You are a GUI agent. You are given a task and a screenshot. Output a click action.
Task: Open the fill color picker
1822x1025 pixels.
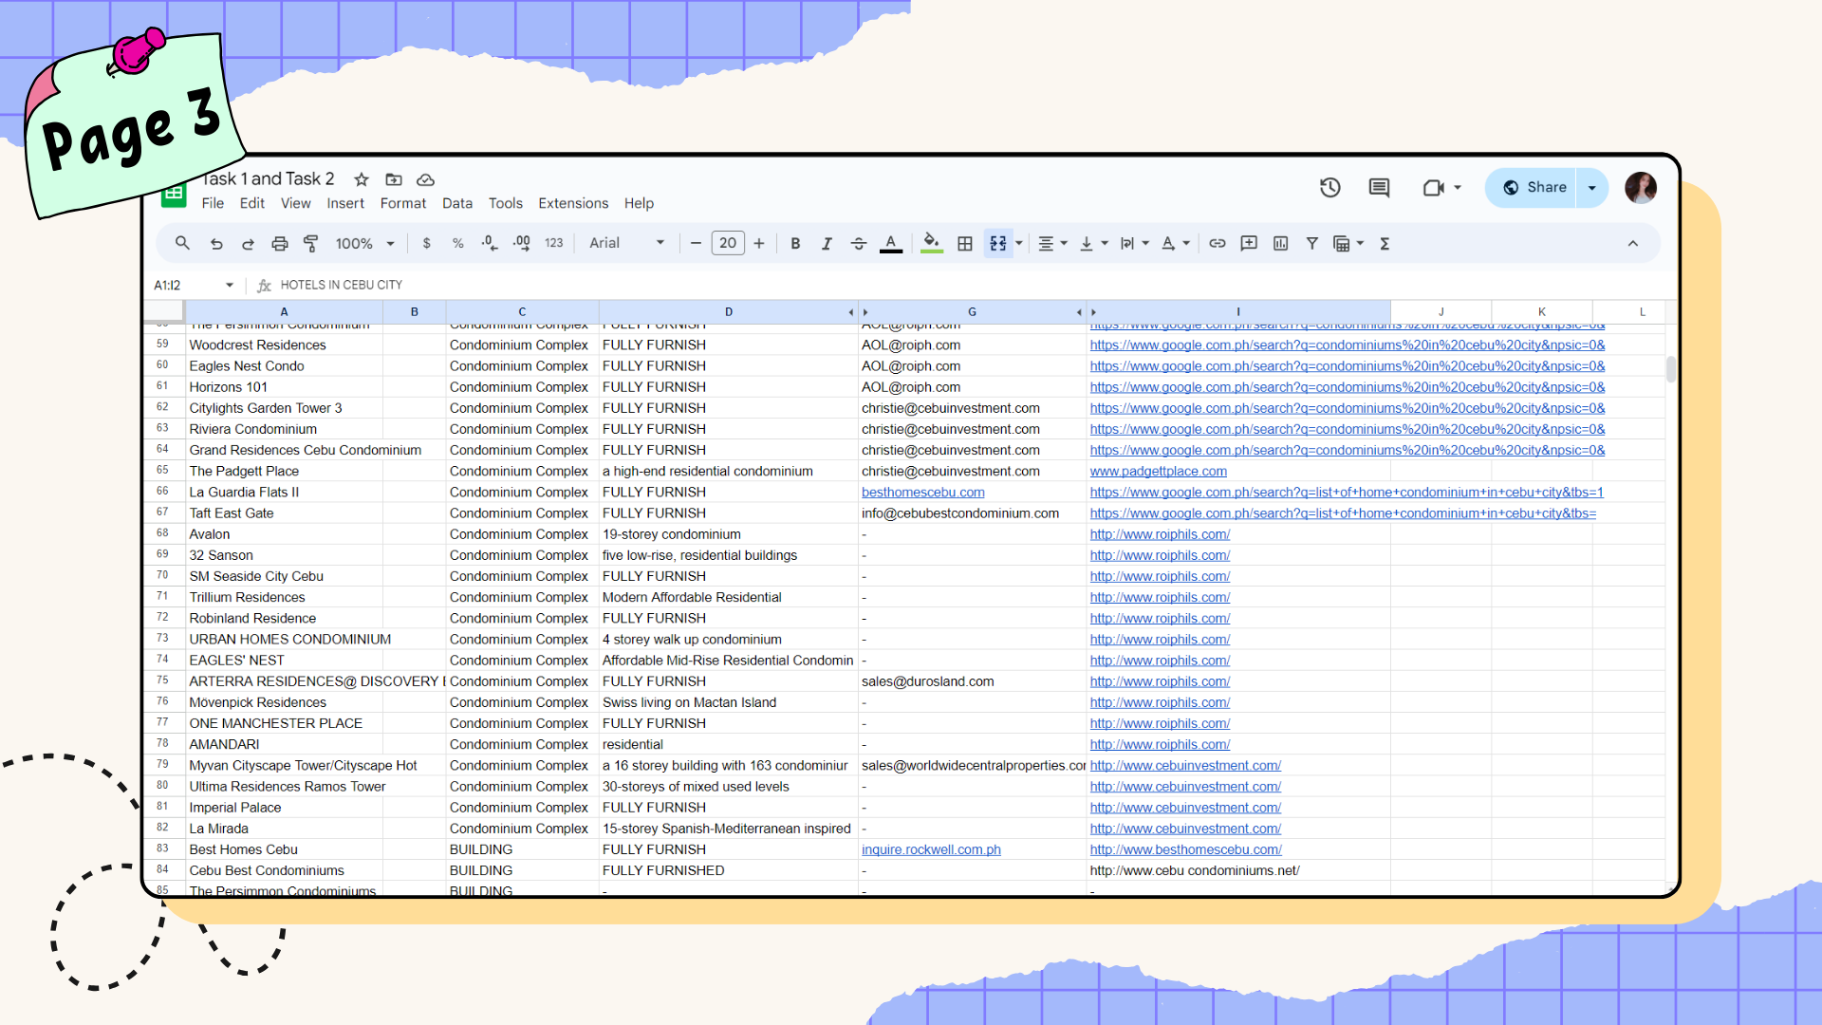point(931,244)
